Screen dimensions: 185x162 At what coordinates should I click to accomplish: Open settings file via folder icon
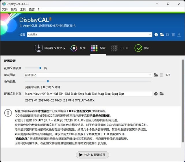(x=162, y=35)
